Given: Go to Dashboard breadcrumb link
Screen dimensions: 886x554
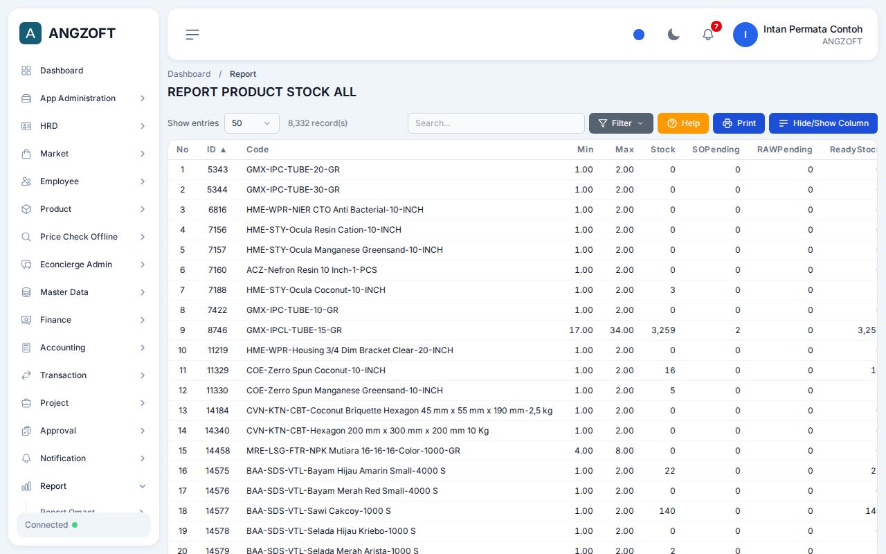Looking at the screenshot, I should 189,74.
